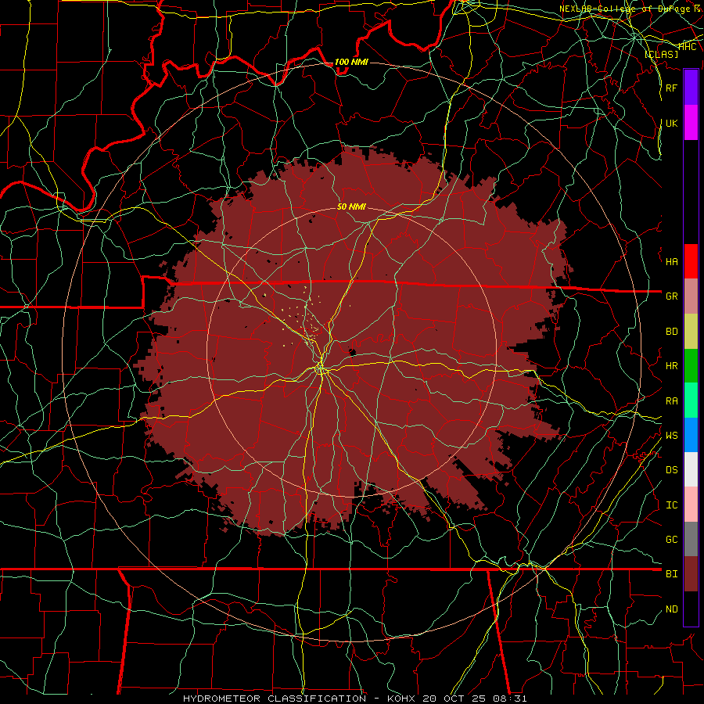The width and height of the screenshot is (704, 704).
Task: Click the HHC product label
Action: coord(688,46)
